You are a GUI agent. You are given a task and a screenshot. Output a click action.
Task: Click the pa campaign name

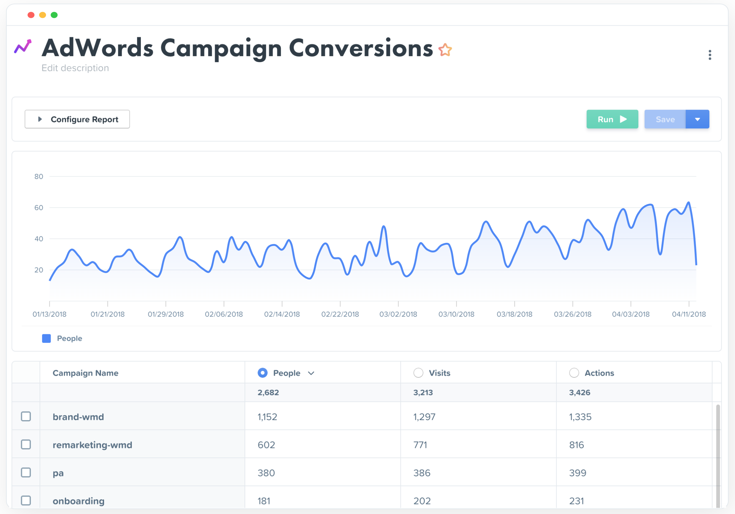[58, 473]
